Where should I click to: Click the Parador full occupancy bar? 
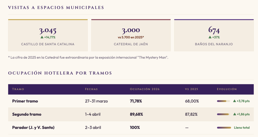point(224,127)
